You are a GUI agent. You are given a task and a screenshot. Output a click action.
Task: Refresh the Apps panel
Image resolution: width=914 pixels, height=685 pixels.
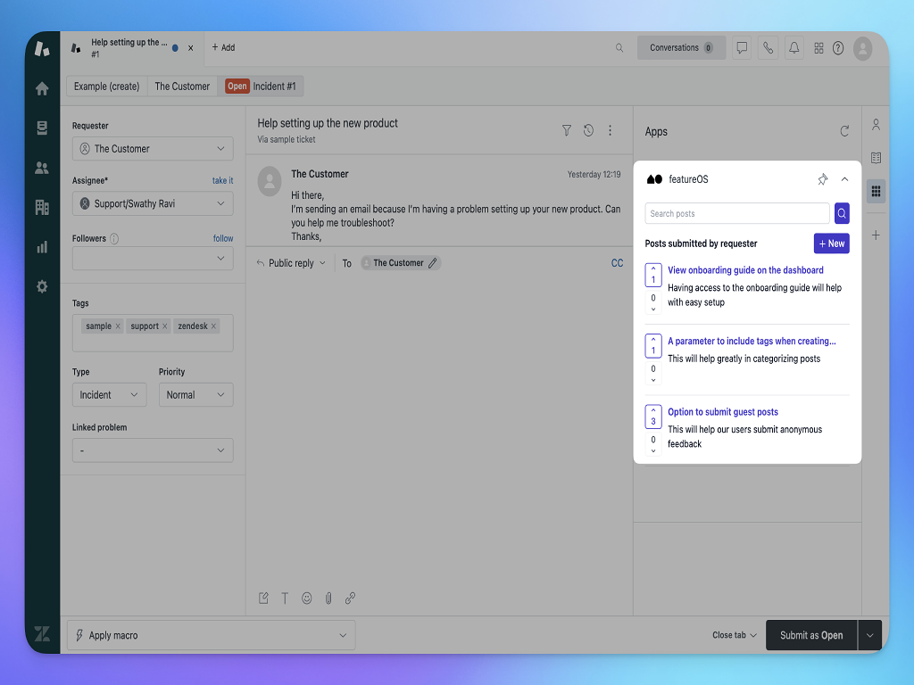[x=844, y=131]
